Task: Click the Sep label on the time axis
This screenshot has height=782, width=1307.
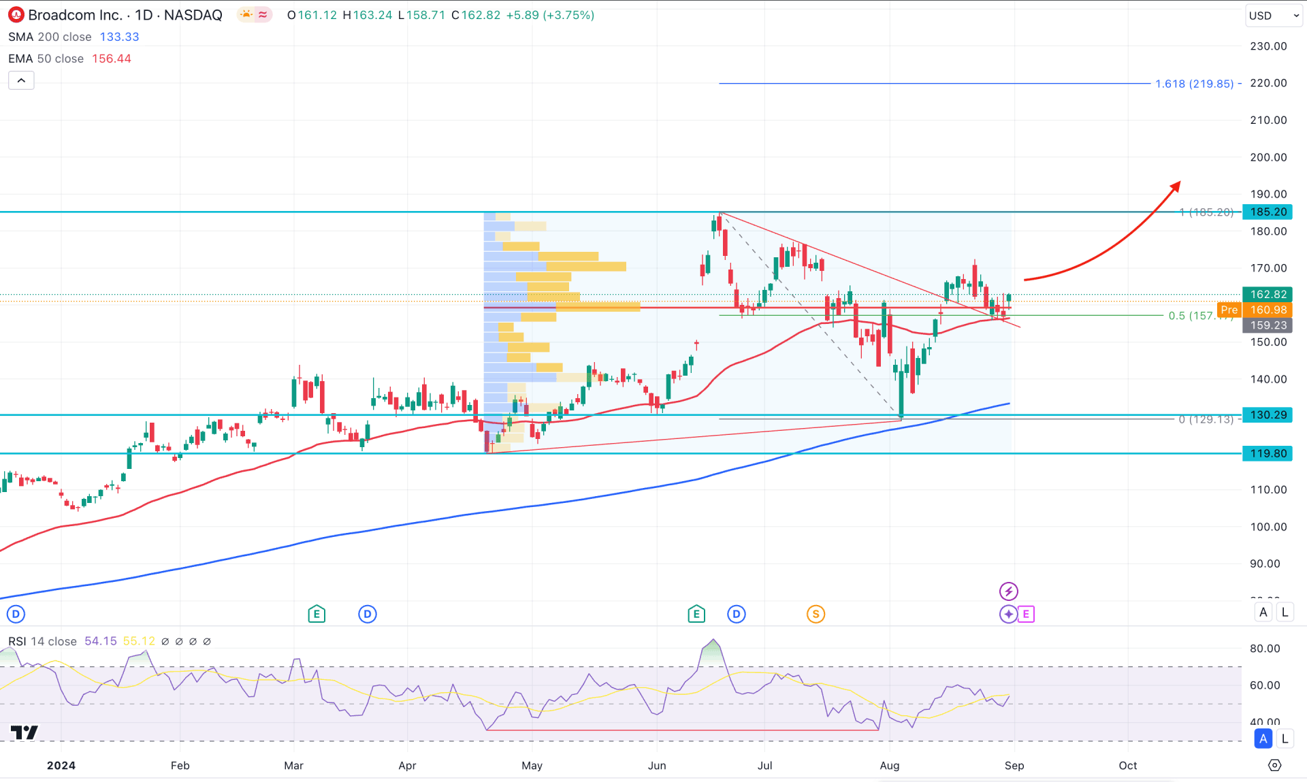Action: tap(1014, 766)
